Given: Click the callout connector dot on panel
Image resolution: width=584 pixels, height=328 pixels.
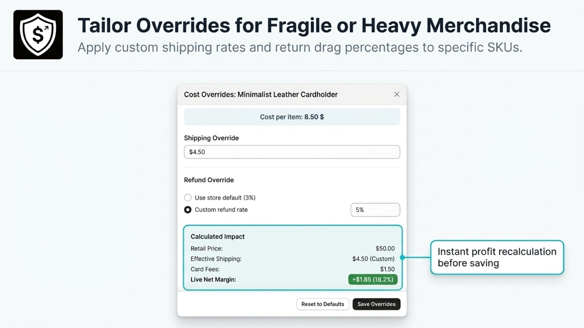Looking at the screenshot, I should pyautogui.click(x=402, y=257).
